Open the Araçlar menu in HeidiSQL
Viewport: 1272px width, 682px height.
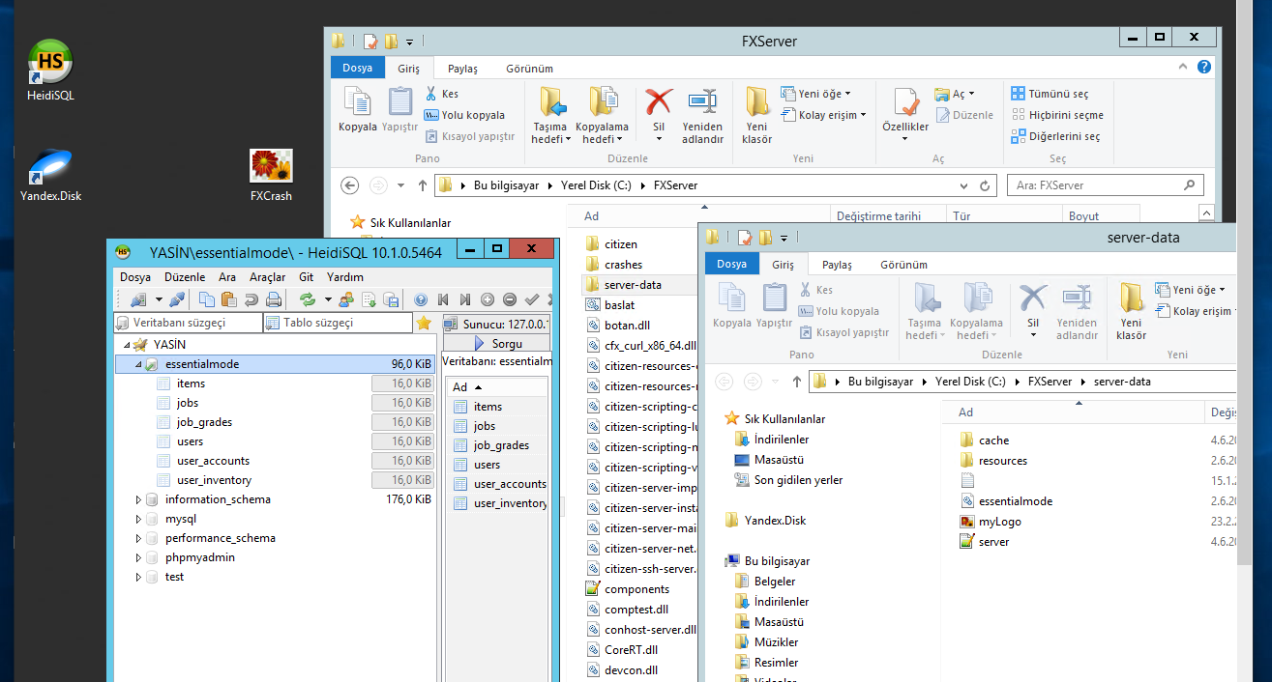tap(267, 276)
